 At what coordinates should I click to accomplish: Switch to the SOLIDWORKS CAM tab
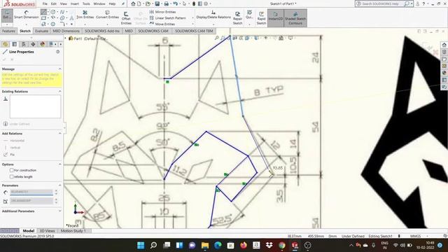point(153,31)
